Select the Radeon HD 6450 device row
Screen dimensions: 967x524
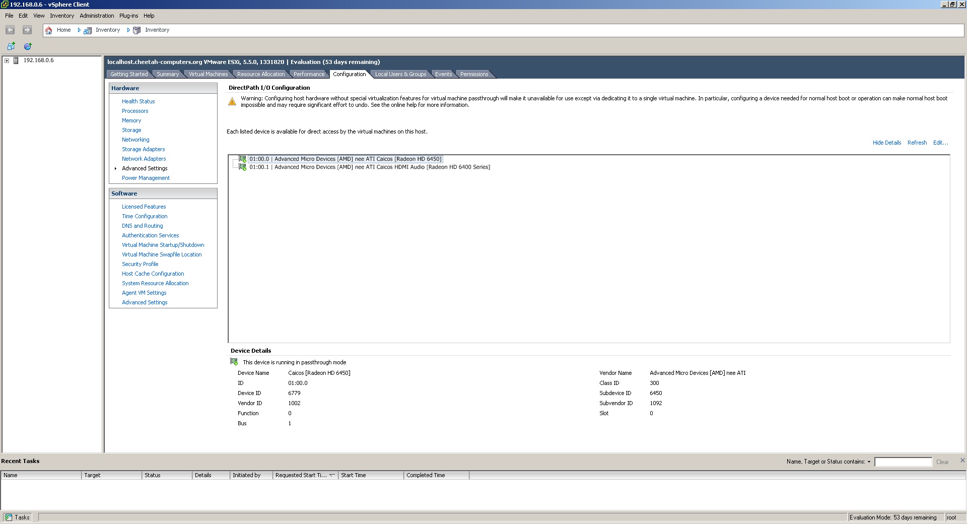click(345, 159)
